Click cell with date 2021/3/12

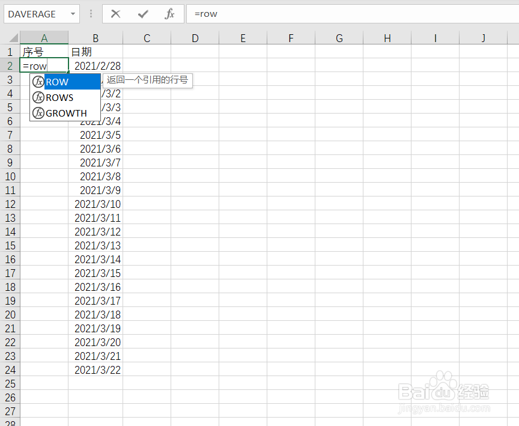[x=96, y=231]
